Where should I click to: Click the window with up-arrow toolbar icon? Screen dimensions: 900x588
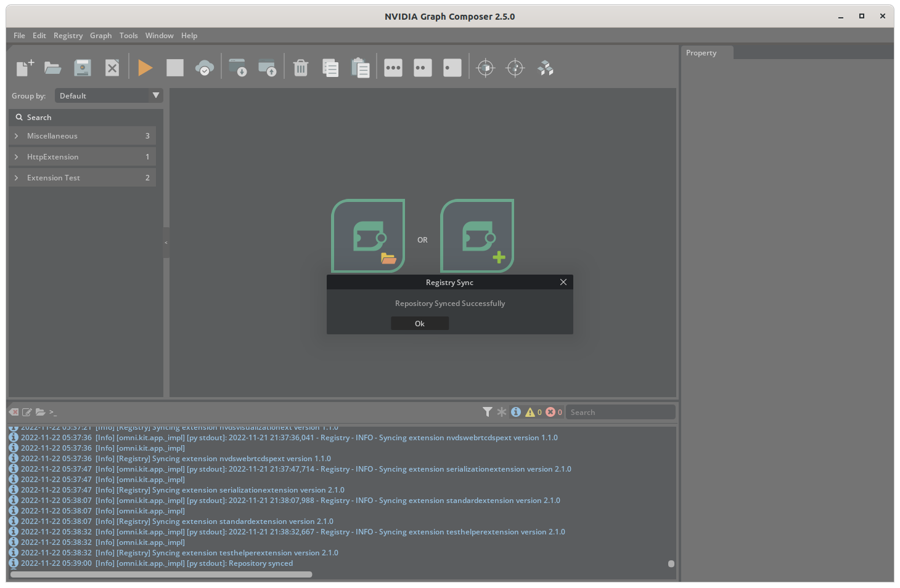point(267,68)
